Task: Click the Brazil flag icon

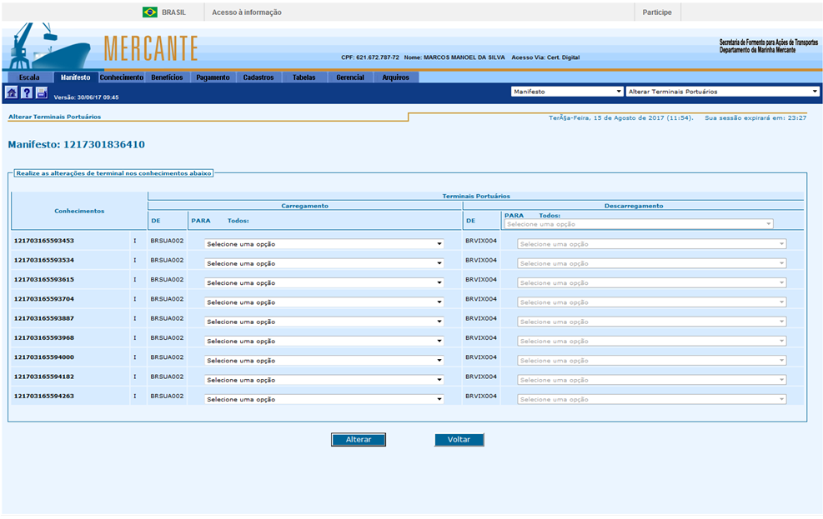Action: pyautogui.click(x=150, y=12)
